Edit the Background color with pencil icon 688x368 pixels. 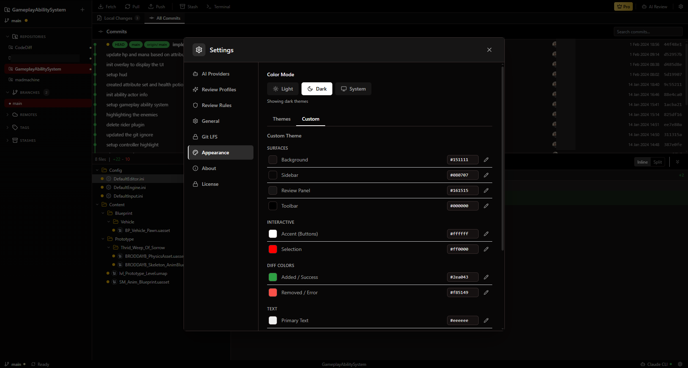(x=486, y=160)
